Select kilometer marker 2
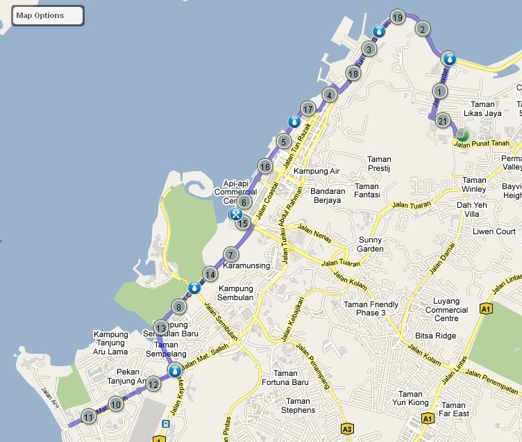The height and width of the screenshot is (442, 522). 423,29
